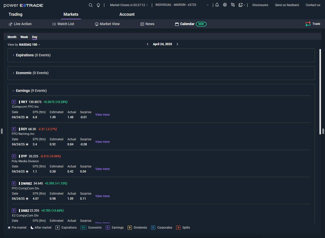Viewport: 325px width, 238px height.
Task: Click the lightbulb ideas icon
Action: coord(98,5)
